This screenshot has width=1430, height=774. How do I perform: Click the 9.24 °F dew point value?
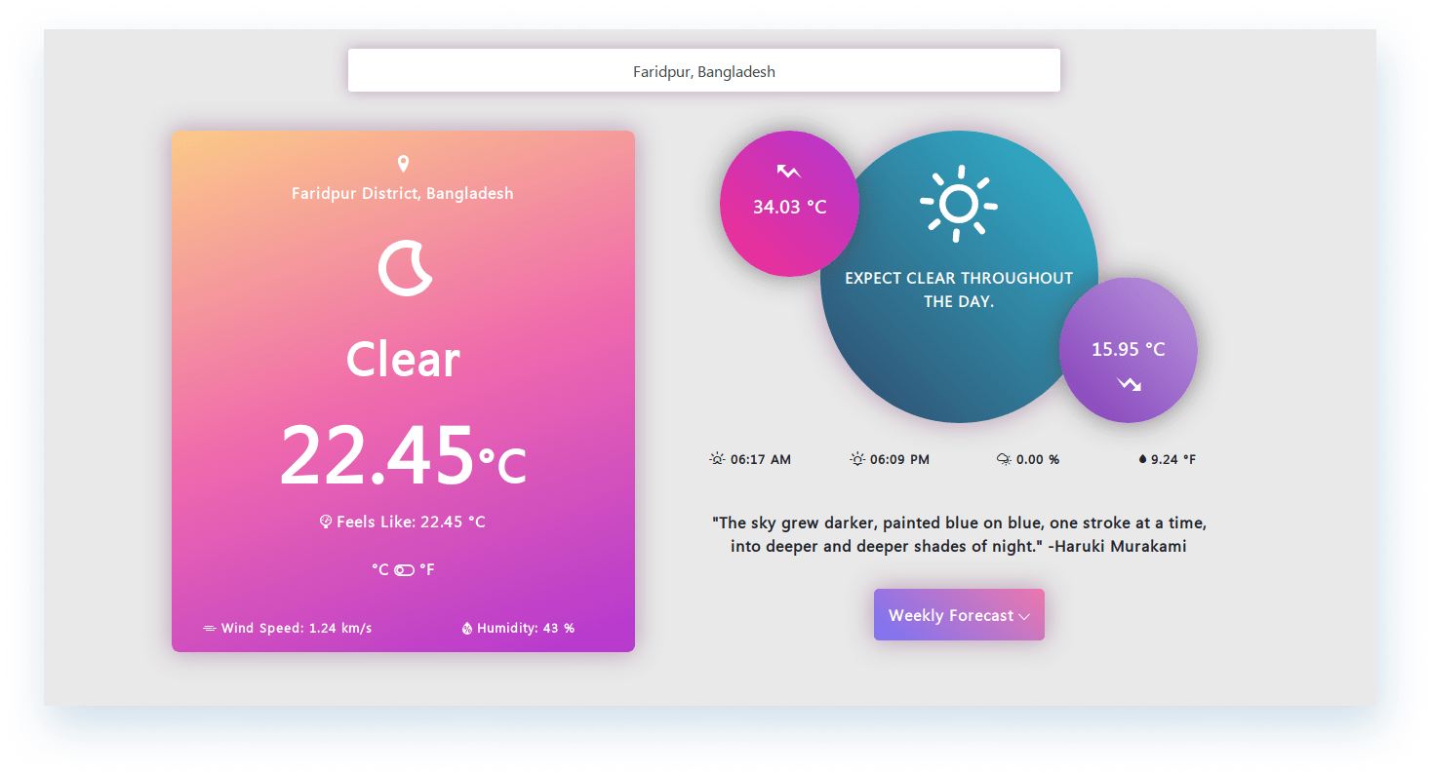(x=1173, y=459)
